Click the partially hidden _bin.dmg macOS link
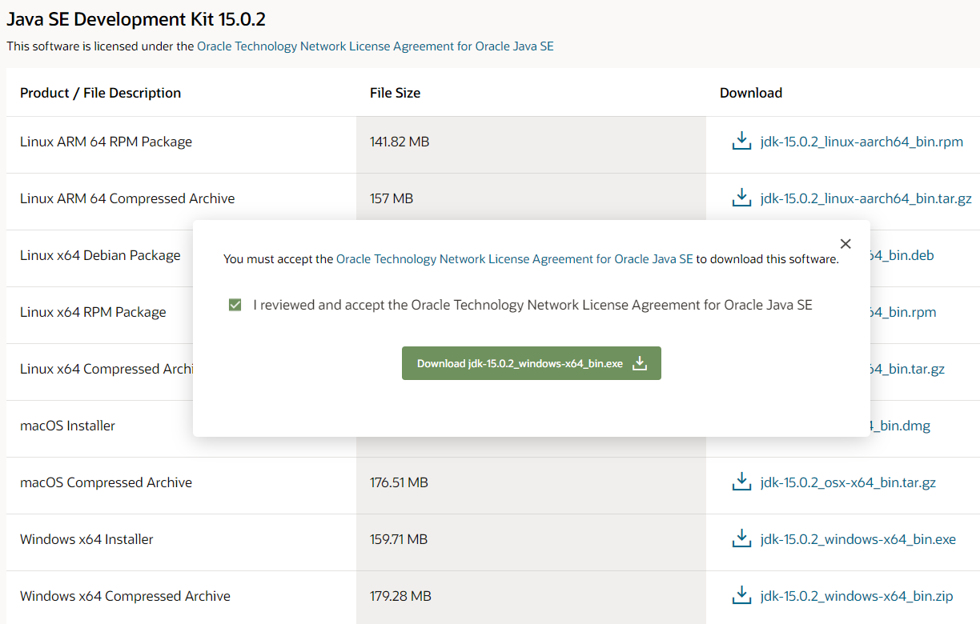The width and height of the screenshot is (980, 624). 901,426
